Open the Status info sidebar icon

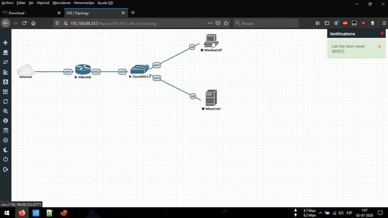tap(5, 121)
